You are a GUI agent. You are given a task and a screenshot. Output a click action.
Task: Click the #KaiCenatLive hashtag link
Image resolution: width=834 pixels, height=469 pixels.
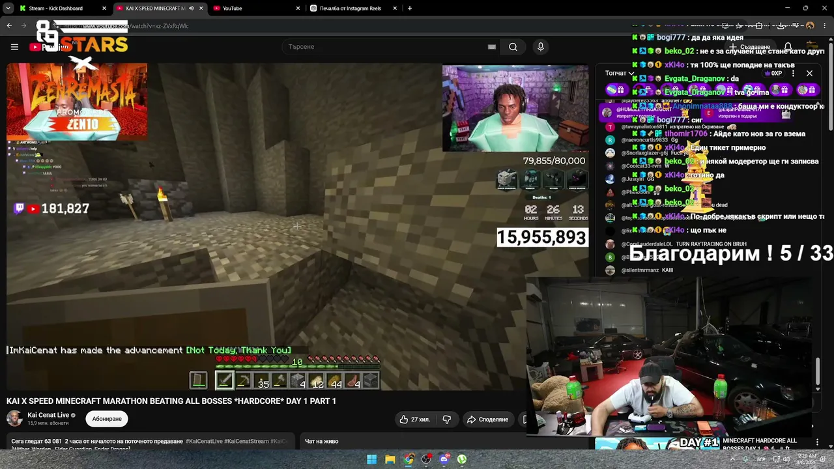point(204,441)
